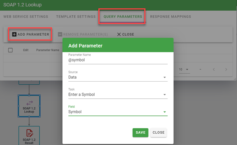237x145 pixels.
Task: Click the Parameter Name input field
Action: coord(118,60)
